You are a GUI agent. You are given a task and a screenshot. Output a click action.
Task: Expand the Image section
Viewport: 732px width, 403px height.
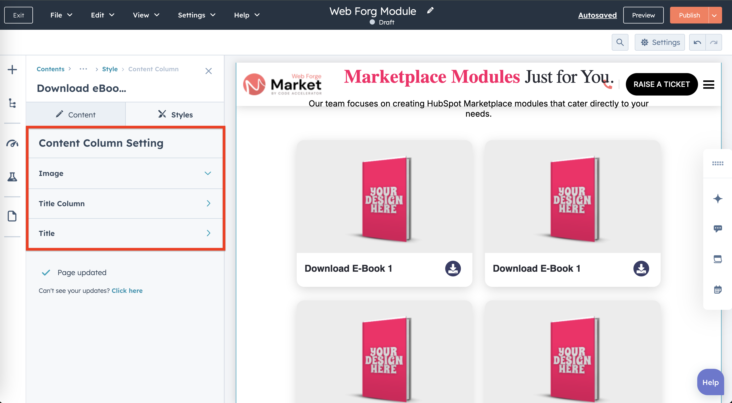tap(125, 173)
